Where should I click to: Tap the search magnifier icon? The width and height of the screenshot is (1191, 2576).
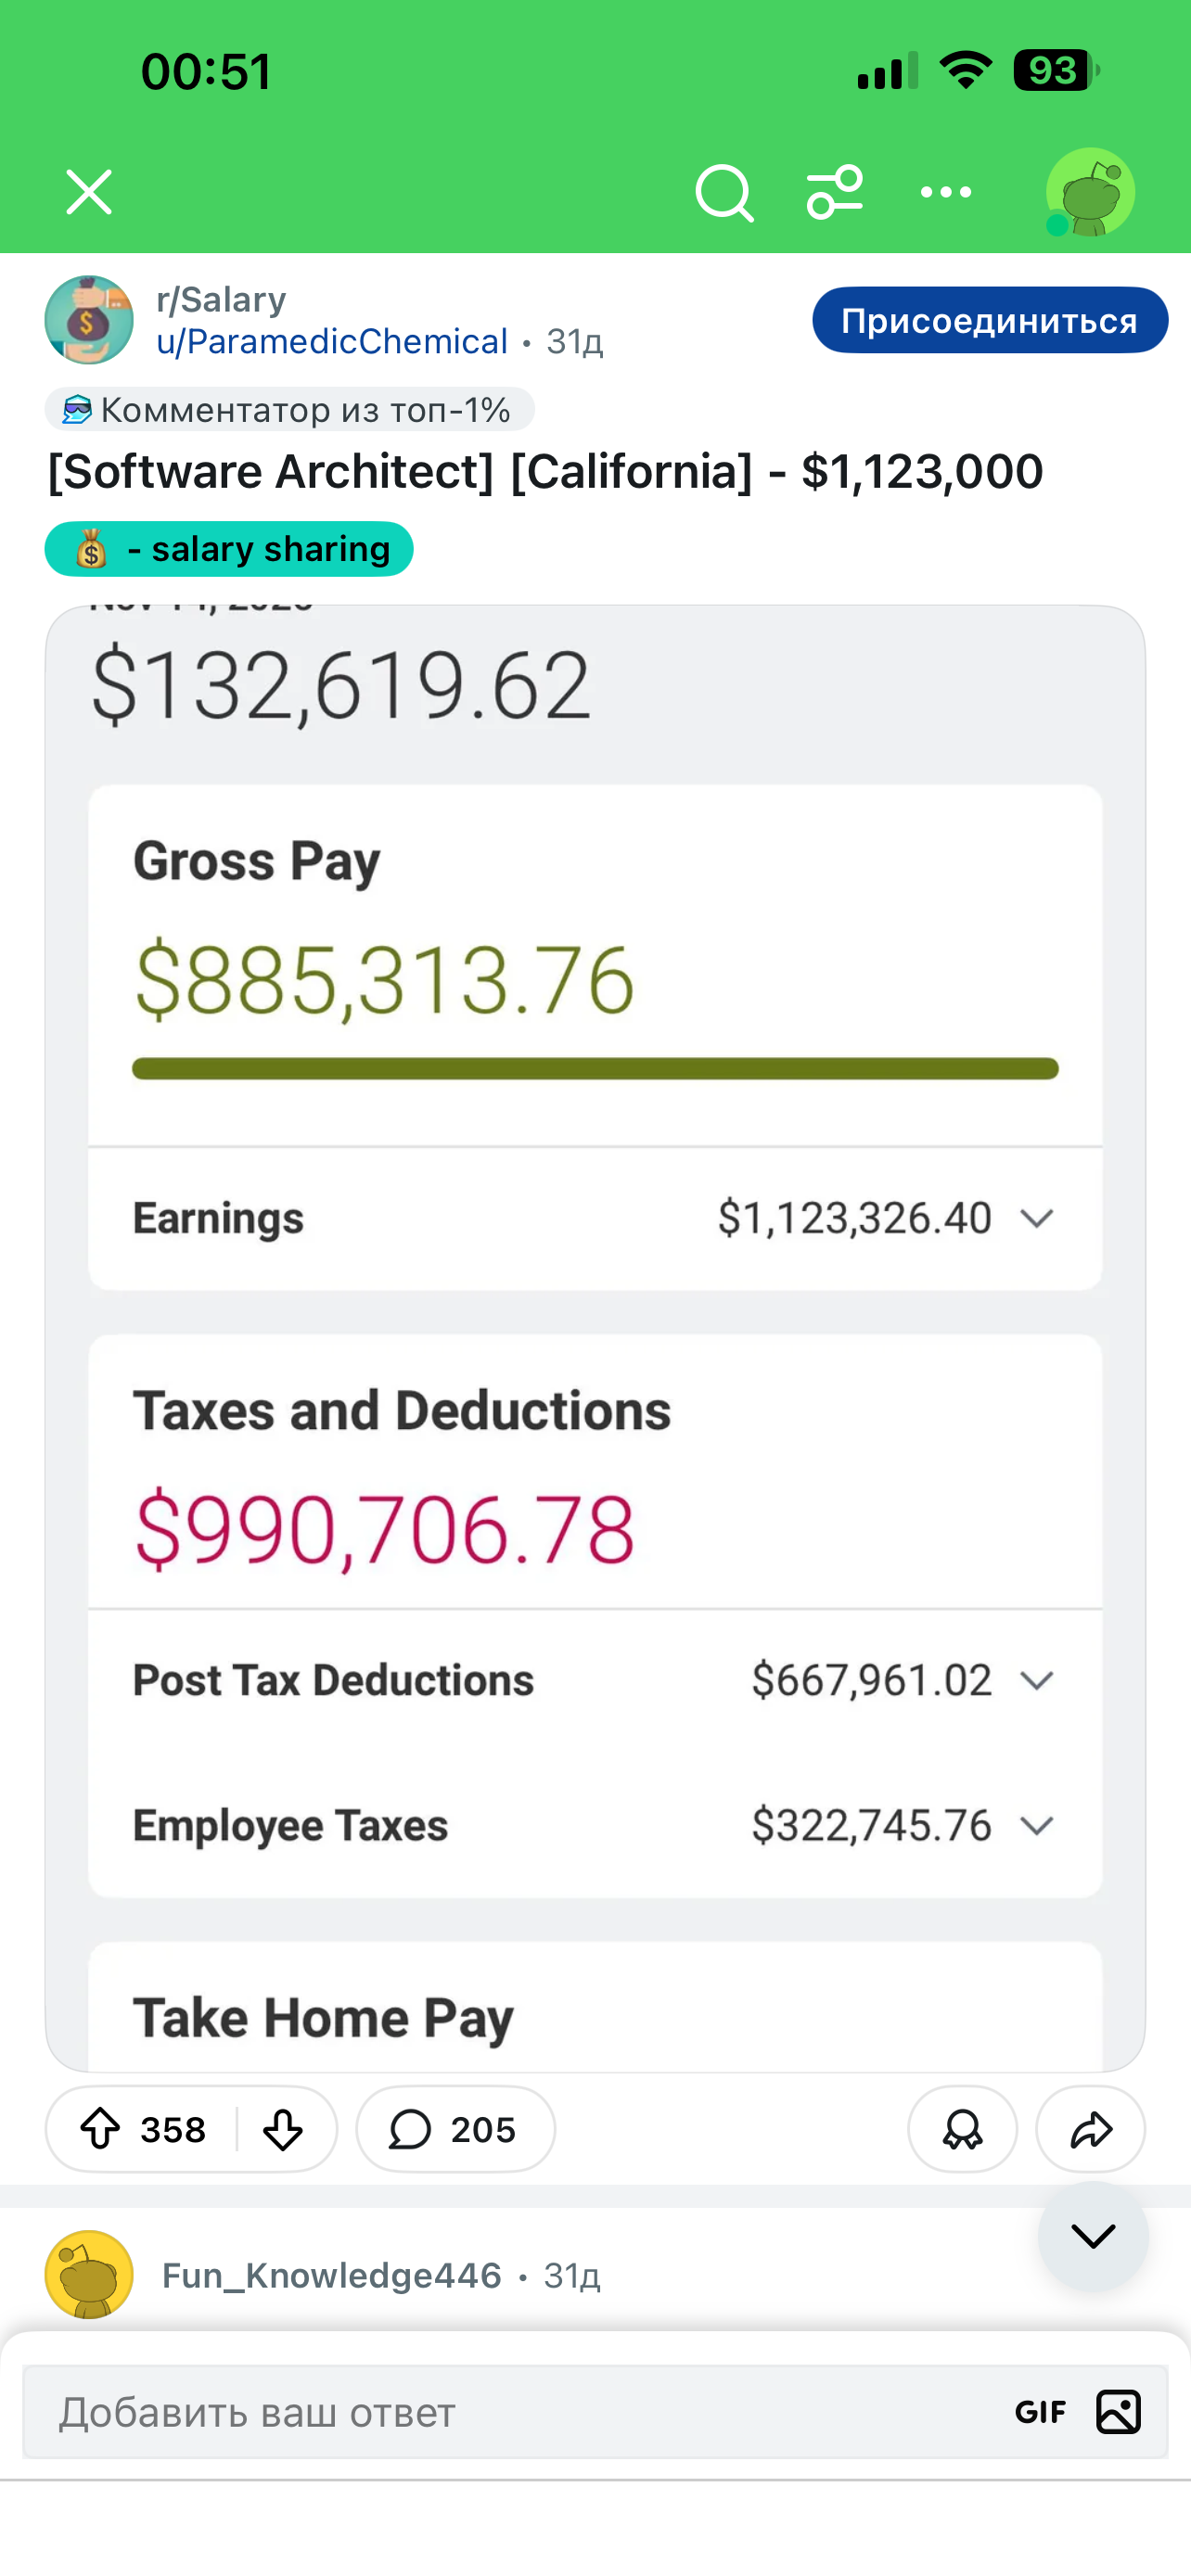pos(724,192)
